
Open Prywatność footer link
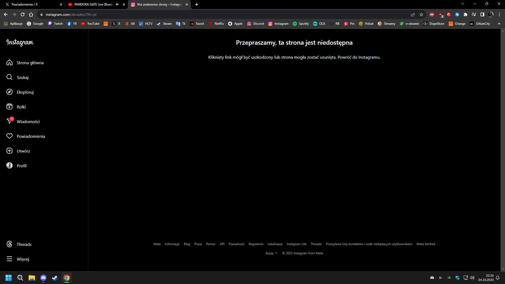coord(237,244)
